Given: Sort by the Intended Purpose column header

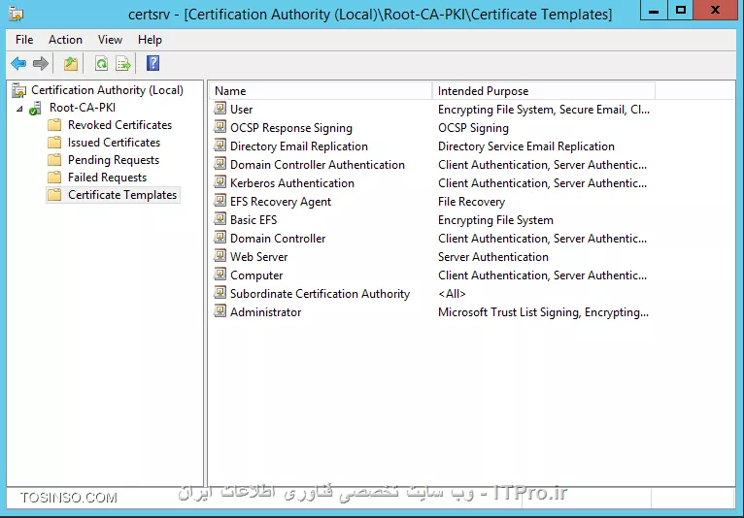Looking at the screenshot, I should [544, 91].
